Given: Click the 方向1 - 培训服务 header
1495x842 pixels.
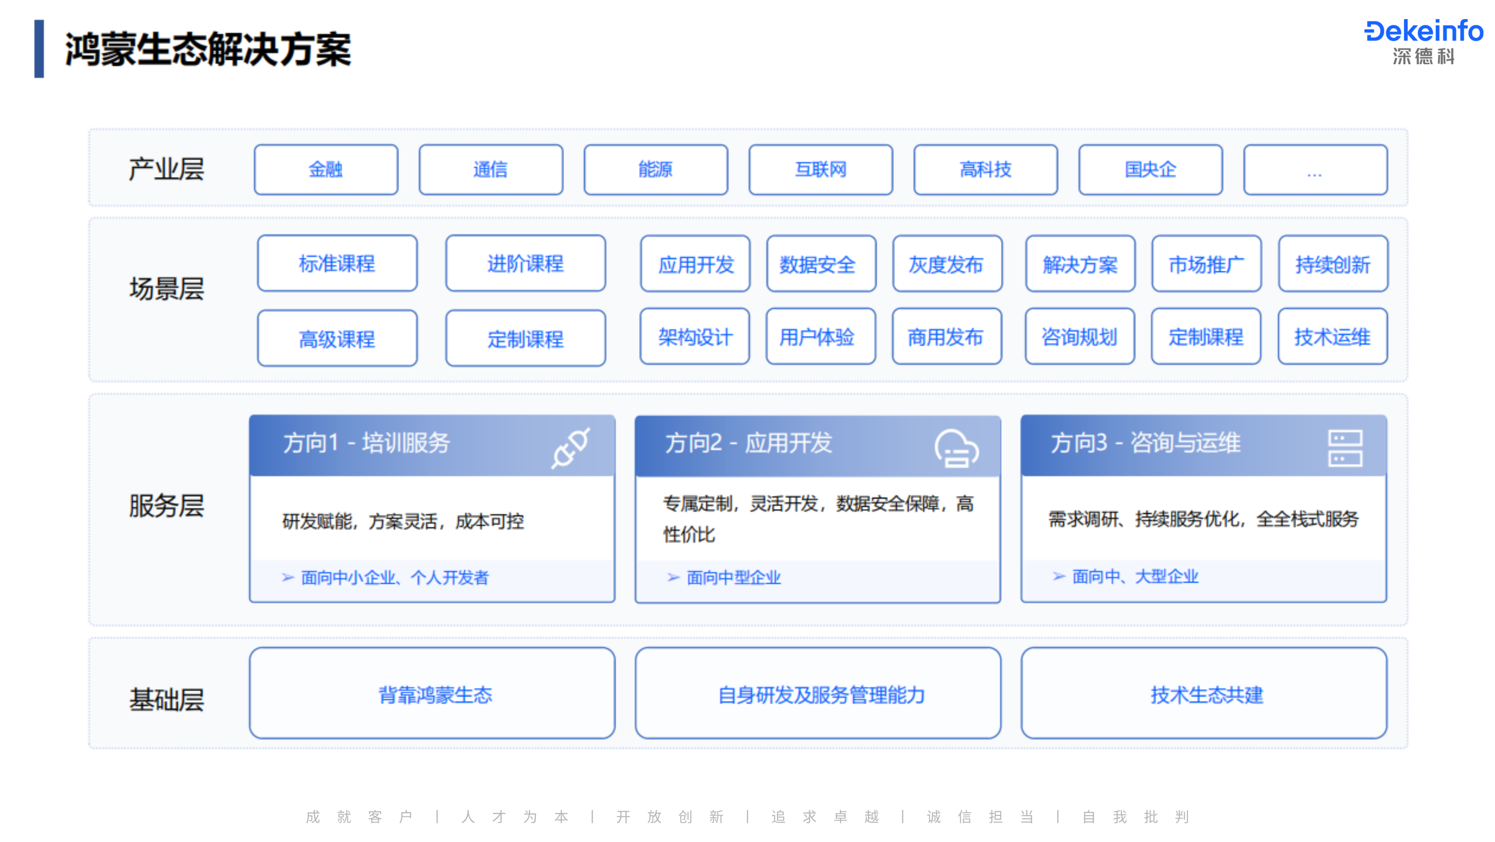Looking at the screenshot, I should [432, 445].
